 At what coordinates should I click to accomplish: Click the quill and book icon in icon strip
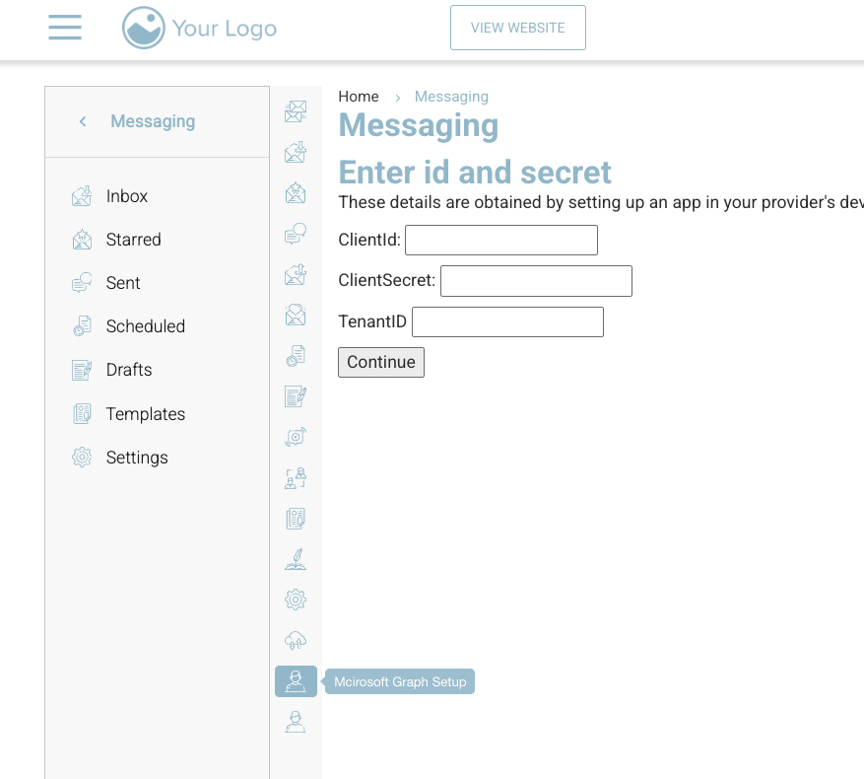pyautogui.click(x=296, y=559)
